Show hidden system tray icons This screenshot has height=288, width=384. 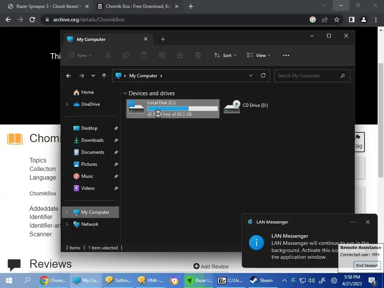click(x=284, y=280)
